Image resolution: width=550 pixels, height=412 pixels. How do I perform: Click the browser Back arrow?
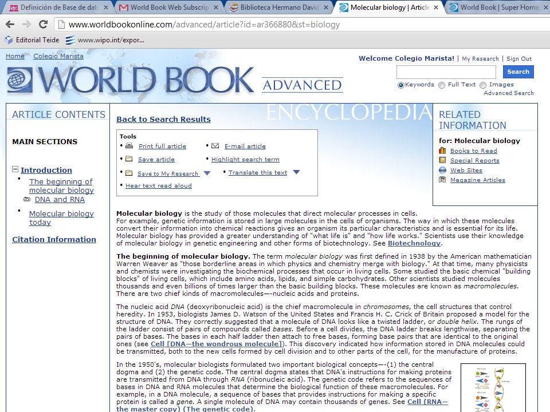point(10,24)
